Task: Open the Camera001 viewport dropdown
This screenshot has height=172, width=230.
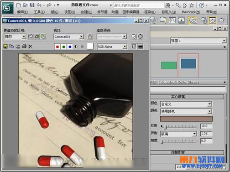Action: (x=69, y=36)
